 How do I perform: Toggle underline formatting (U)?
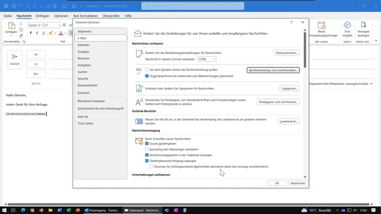tap(43, 33)
